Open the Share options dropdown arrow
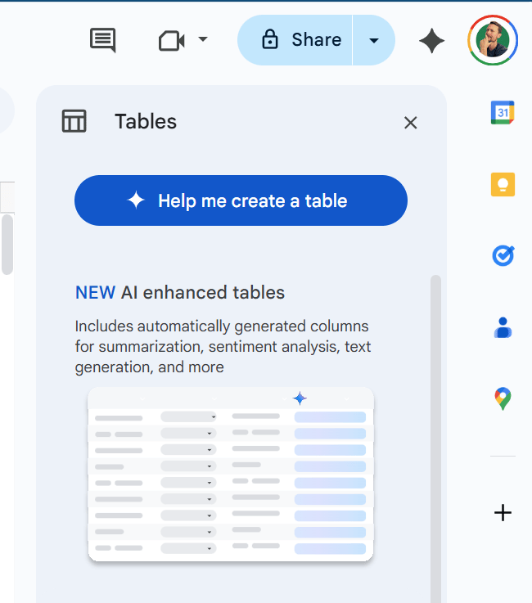The image size is (532, 603). click(x=374, y=40)
